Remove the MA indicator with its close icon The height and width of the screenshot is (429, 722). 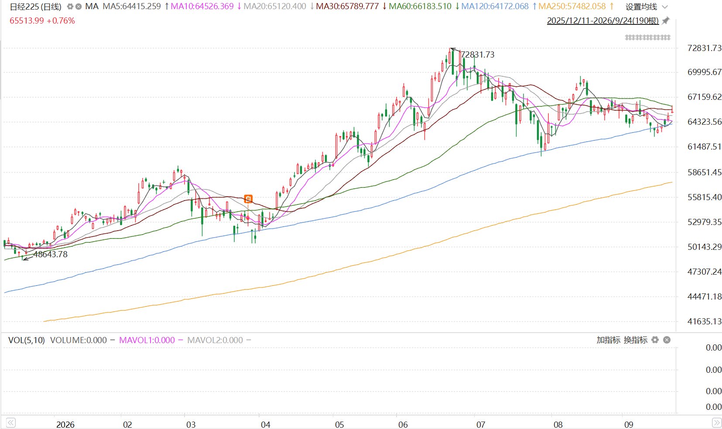click(x=79, y=7)
